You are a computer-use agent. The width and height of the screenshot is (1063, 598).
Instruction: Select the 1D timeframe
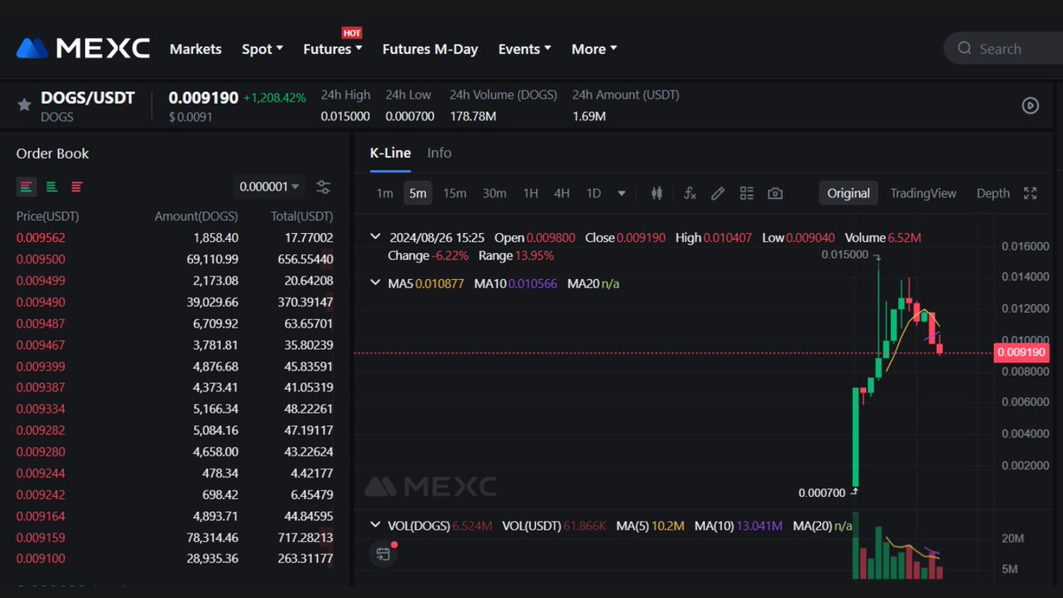[594, 193]
